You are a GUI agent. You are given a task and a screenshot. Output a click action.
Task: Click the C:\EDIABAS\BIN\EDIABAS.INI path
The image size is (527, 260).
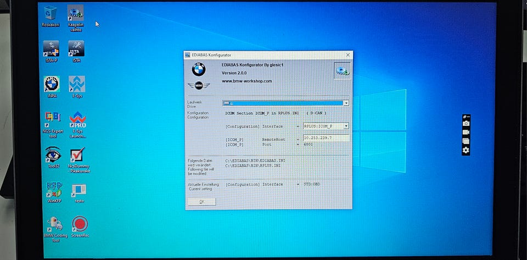pyautogui.click(x=255, y=161)
